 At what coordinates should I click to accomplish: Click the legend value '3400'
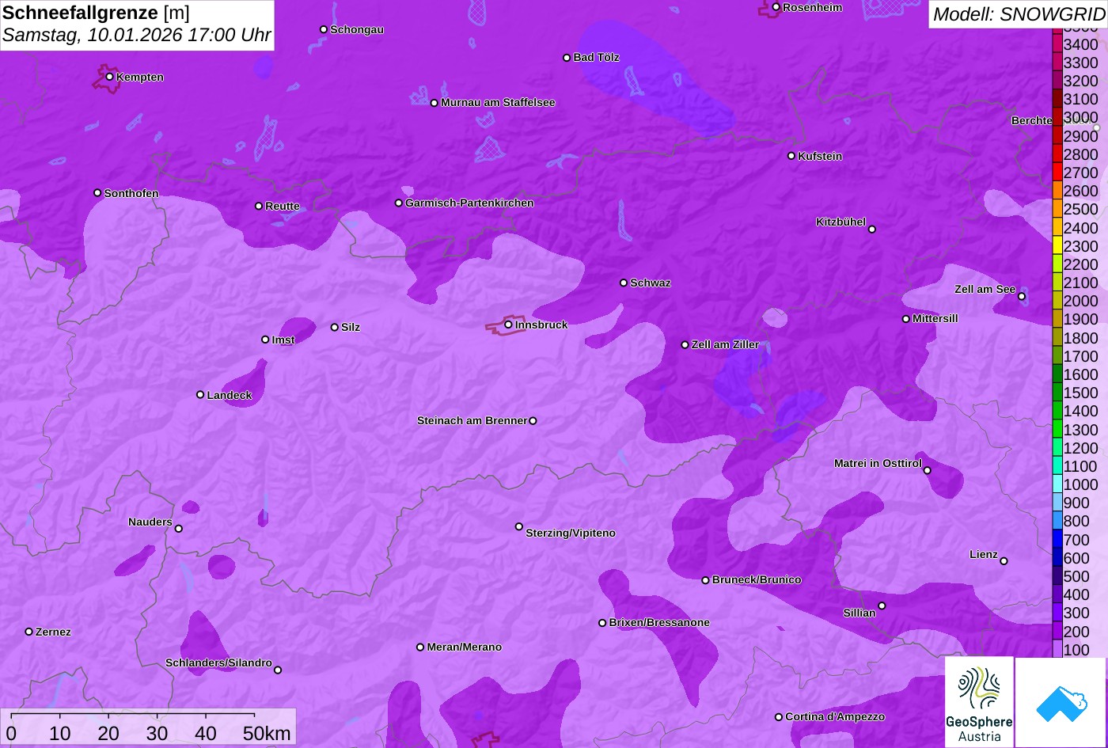[x=1081, y=44]
